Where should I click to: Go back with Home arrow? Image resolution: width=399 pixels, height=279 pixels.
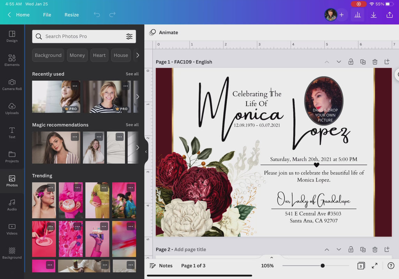pos(9,15)
